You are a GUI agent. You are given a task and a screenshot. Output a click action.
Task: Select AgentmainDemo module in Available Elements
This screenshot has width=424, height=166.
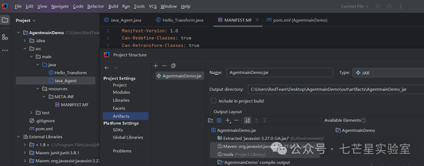(356, 130)
